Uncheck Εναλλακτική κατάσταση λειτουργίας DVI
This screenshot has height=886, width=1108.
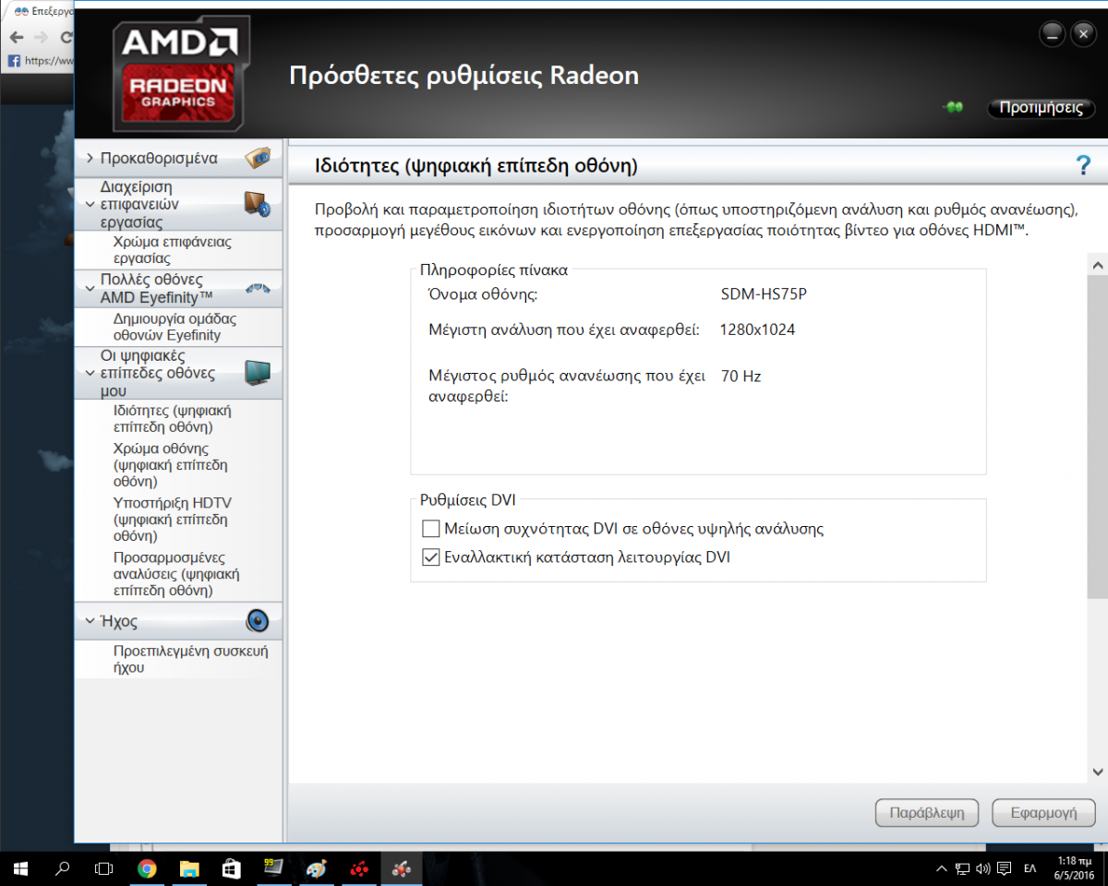click(x=430, y=557)
